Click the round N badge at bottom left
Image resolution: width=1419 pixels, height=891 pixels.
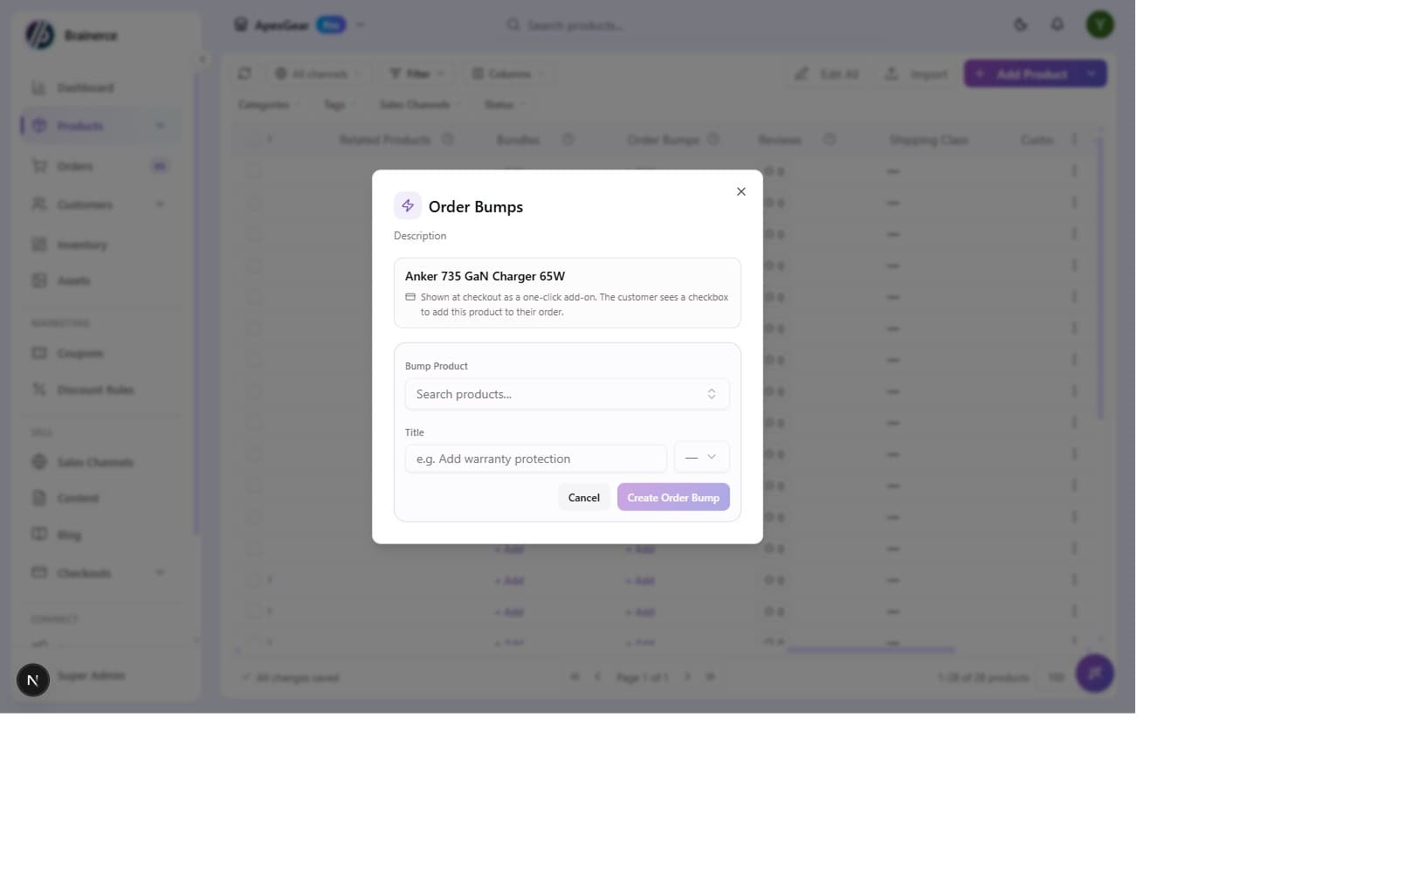point(33,680)
